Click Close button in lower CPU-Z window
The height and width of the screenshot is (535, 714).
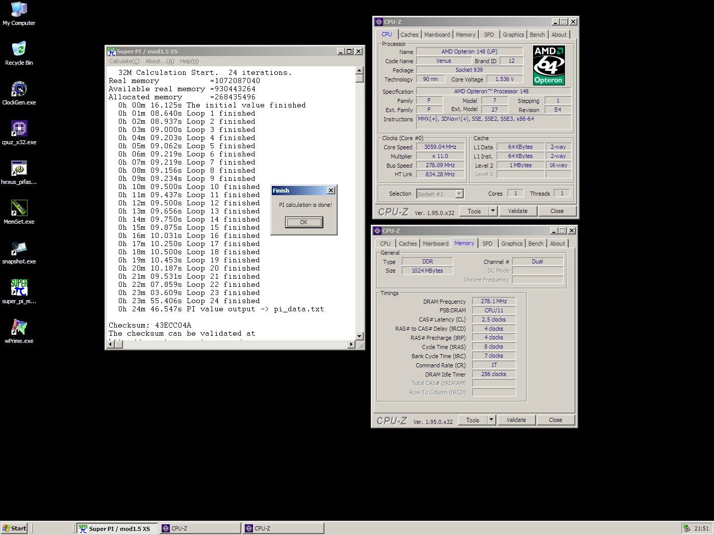point(555,420)
